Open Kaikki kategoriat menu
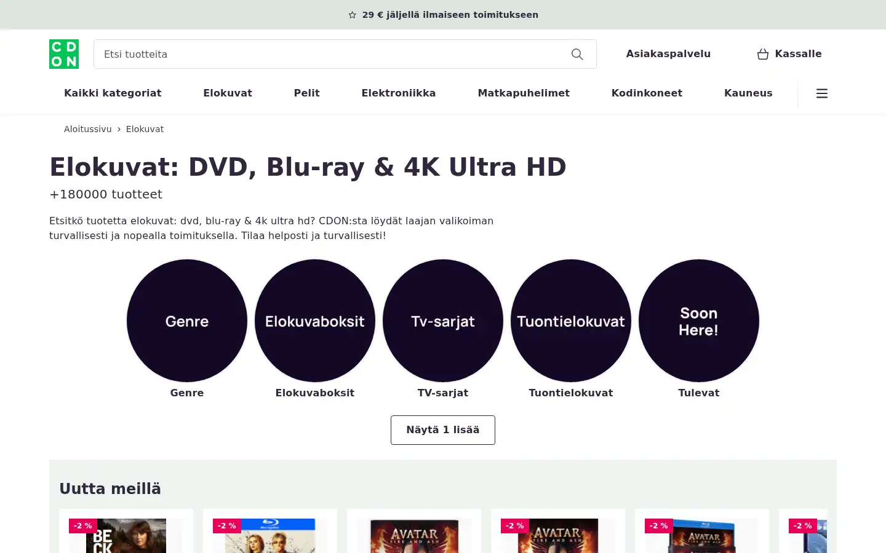Image resolution: width=886 pixels, height=553 pixels. click(x=113, y=93)
